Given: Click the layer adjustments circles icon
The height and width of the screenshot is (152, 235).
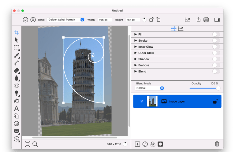Looking at the screenshot, I should (x=153, y=144).
